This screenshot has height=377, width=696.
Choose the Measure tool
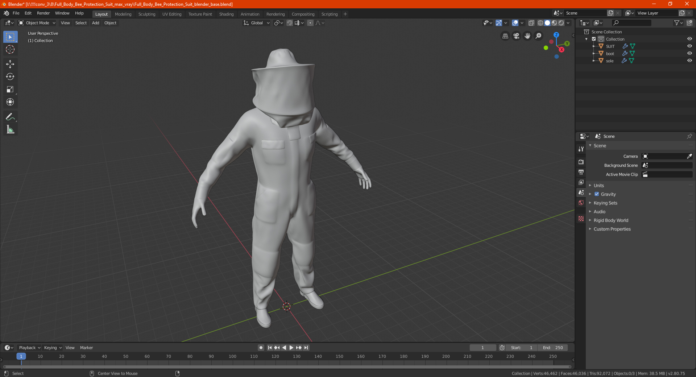(10, 129)
